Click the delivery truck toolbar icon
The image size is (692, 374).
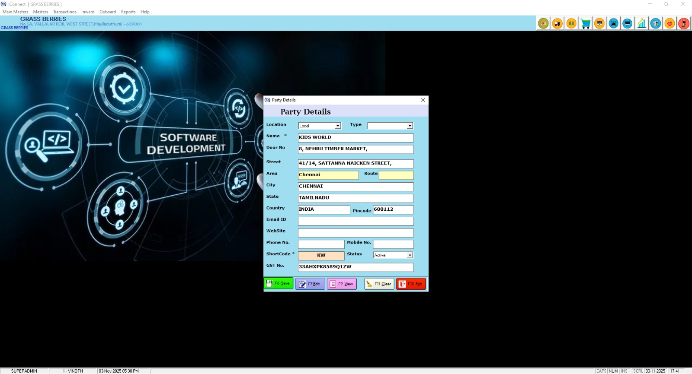(557, 24)
